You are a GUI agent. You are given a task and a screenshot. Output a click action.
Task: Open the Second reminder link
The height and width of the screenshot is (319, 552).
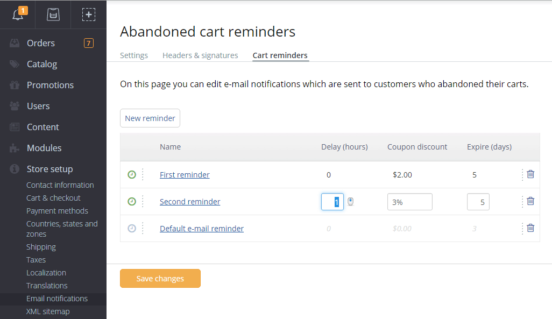click(x=190, y=201)
